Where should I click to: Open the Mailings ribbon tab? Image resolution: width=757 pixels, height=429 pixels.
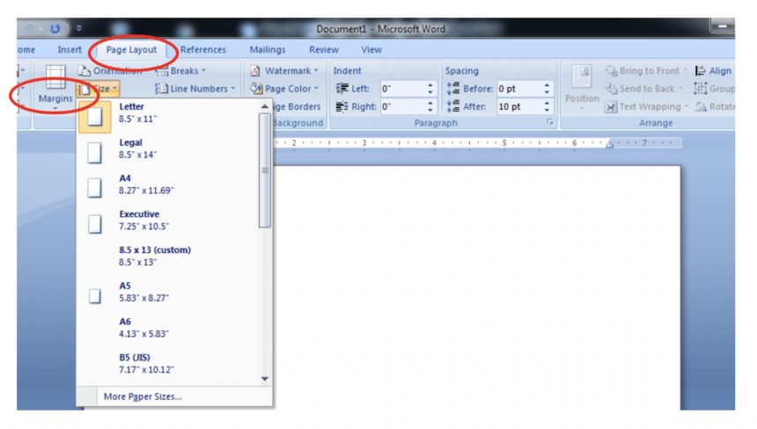click(x=268, y=49)
